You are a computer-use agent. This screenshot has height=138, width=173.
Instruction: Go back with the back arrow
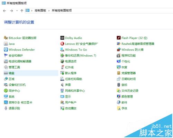(4, 11)
